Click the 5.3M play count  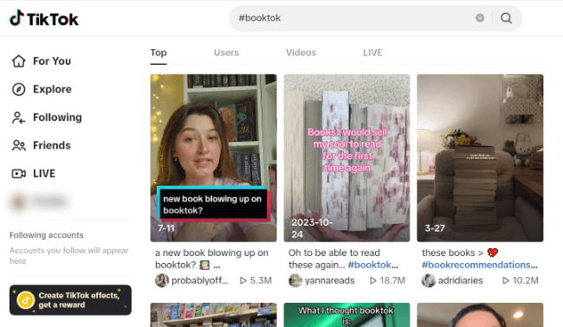tap(256, 280)
